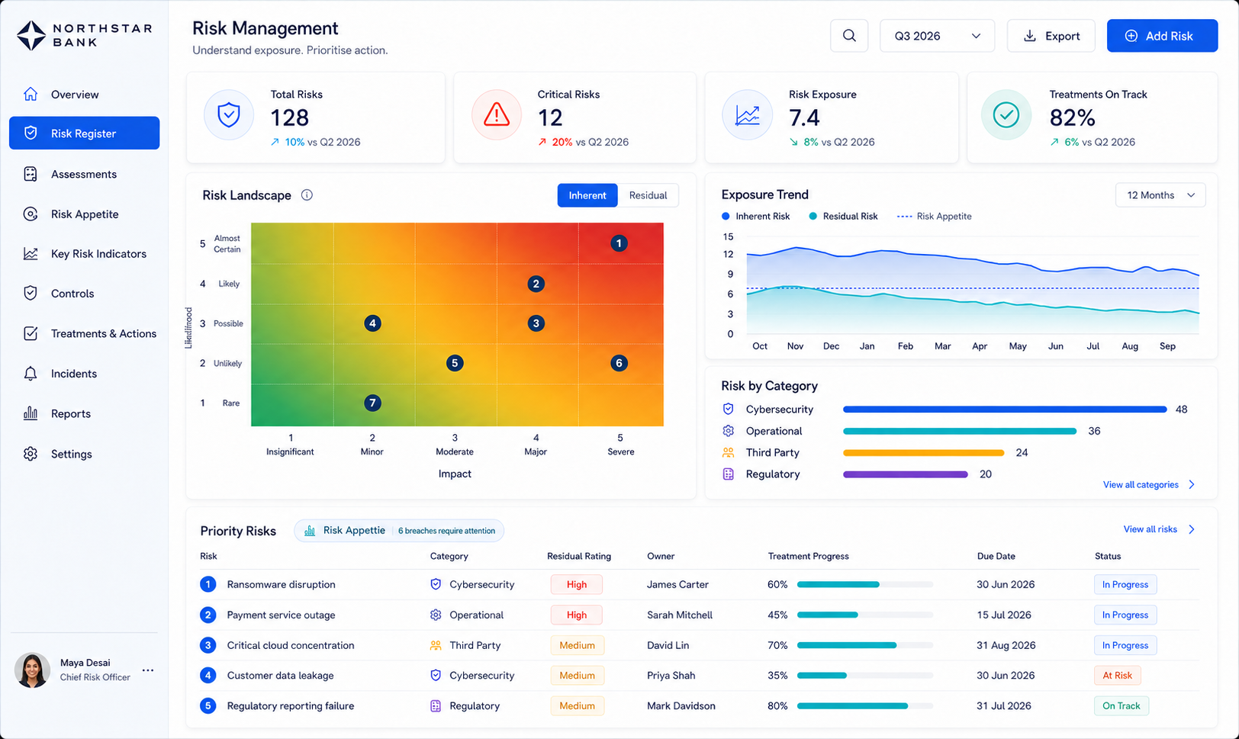This screenshot has width=1239, height=739.
Task: Click the On Track status badge
Action: [1121, 706]
